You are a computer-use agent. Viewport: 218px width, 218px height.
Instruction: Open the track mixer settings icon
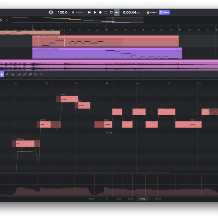coord(7,20)
